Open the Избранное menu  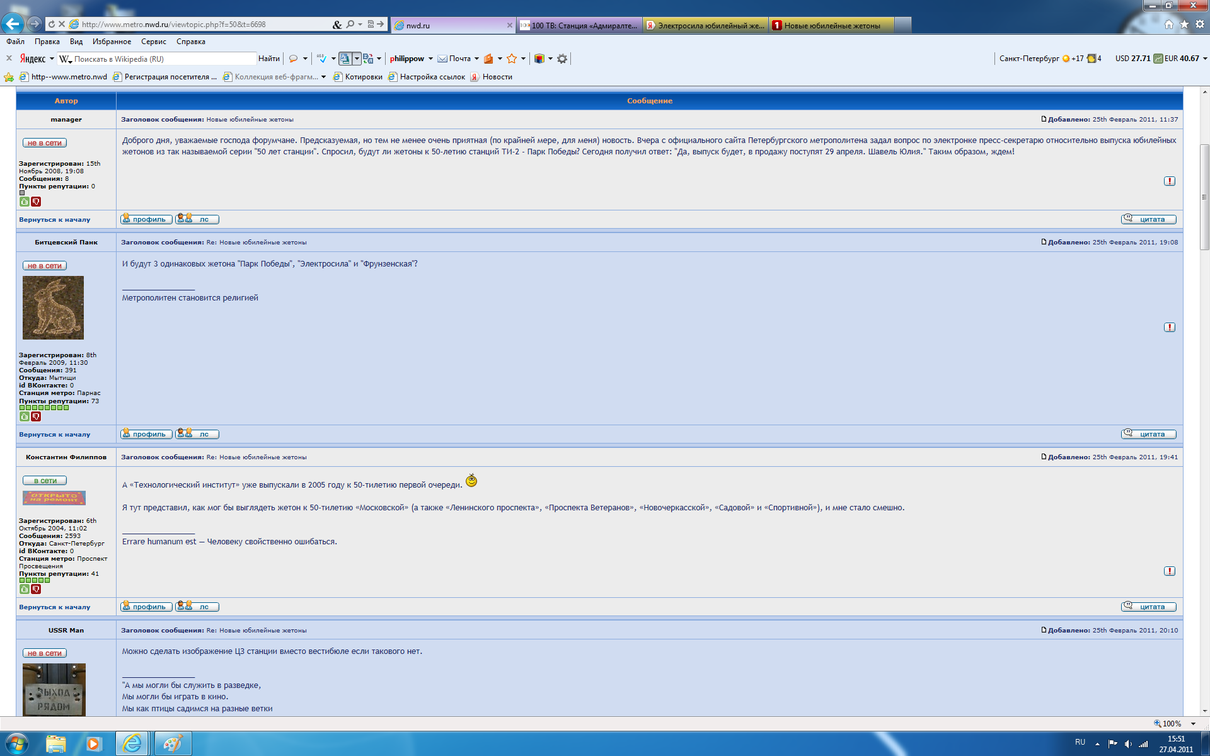[x=112, y=42]
